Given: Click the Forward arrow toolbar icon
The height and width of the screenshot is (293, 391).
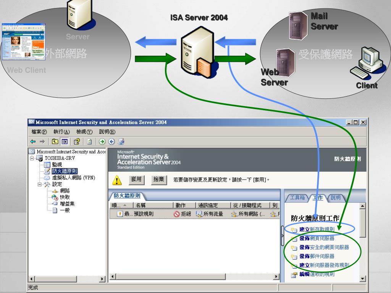Looking at the screenshot, I should [42, 142].
